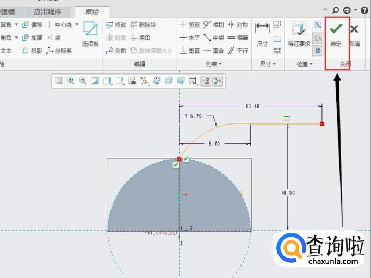This screenshot has width=371, height=278.
Task: Expand the 圆角 fillet dropdown arrow
Action: pyautogui.click(x=16, y=24)
